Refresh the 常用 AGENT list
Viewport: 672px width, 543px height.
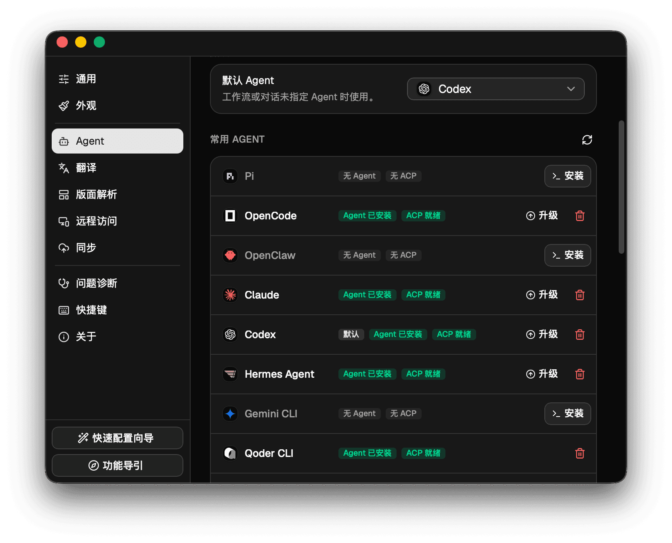point(587,140)
